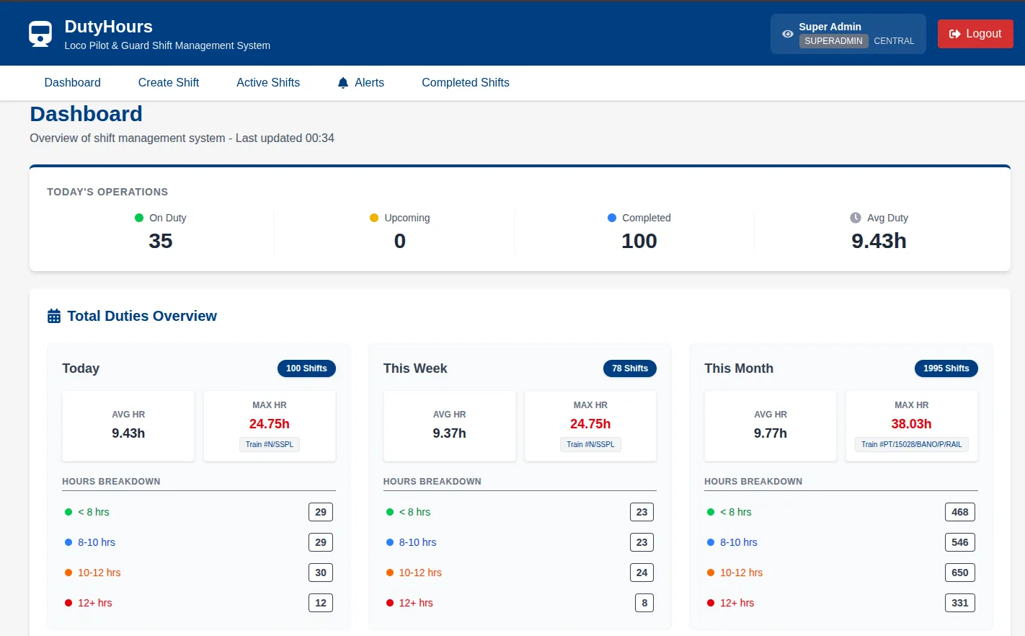Click the 78 Shifts badge in This Week
1025x636 pixels.
(630, 368)
